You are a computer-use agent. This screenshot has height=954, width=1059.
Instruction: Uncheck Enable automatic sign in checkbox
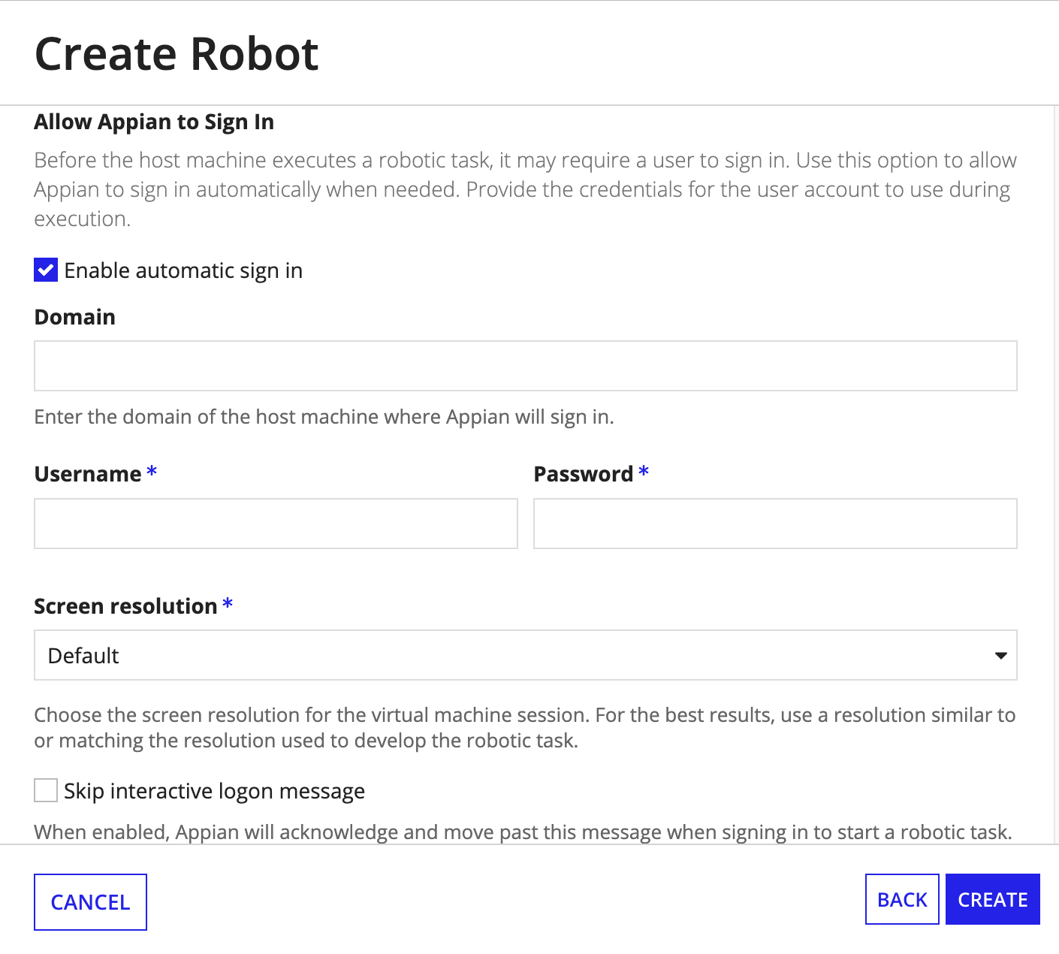[x=46, y=270]
